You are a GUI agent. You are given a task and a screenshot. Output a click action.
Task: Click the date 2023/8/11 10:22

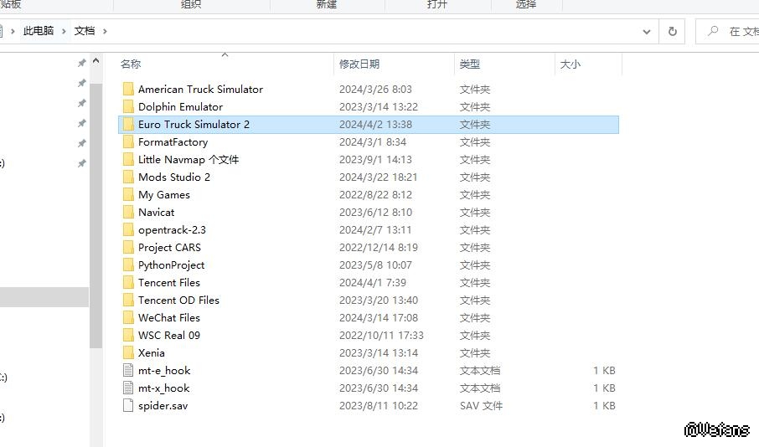pyautogui.click(x=378, y=405)
